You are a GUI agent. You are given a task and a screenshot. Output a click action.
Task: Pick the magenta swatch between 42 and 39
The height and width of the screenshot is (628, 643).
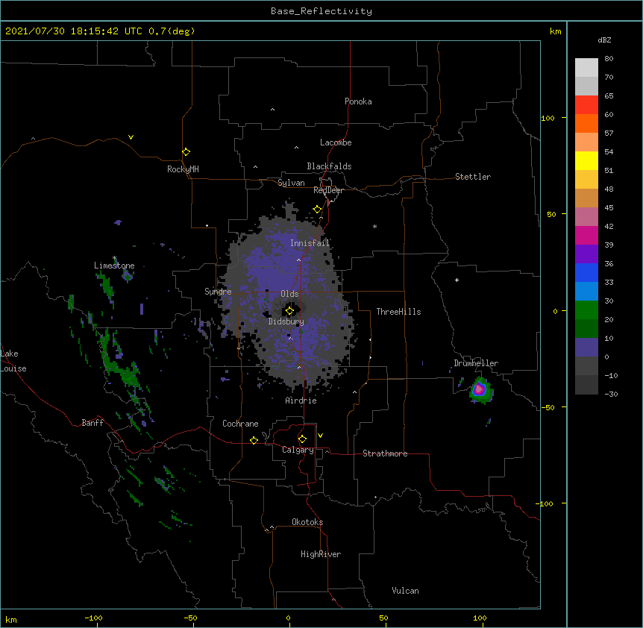[586, 235]
